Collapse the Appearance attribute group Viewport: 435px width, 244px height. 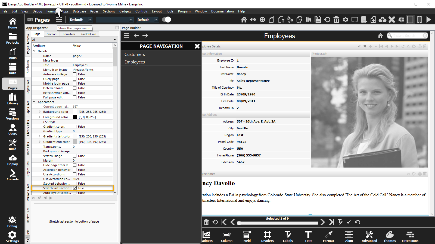coord(34,102)
